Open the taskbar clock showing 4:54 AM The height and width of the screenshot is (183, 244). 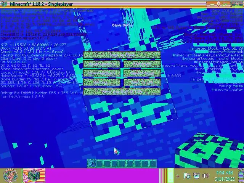click(225, 175)
